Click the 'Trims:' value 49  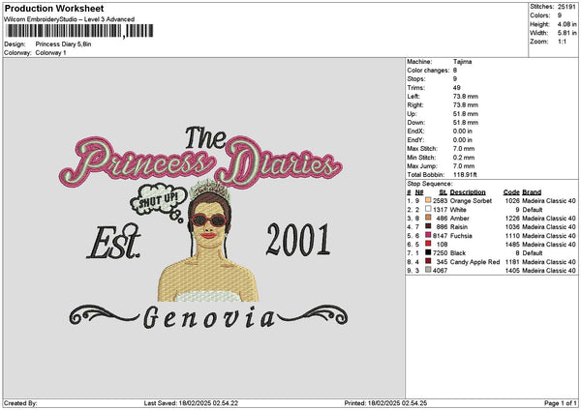tap(456, 88)
